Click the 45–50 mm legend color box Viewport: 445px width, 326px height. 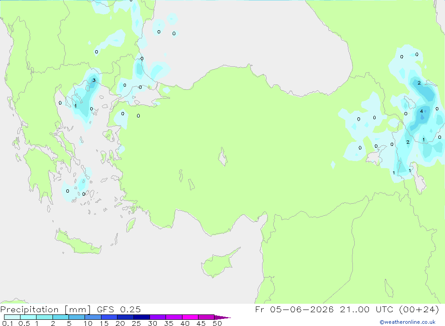click(x=206, y=317)
